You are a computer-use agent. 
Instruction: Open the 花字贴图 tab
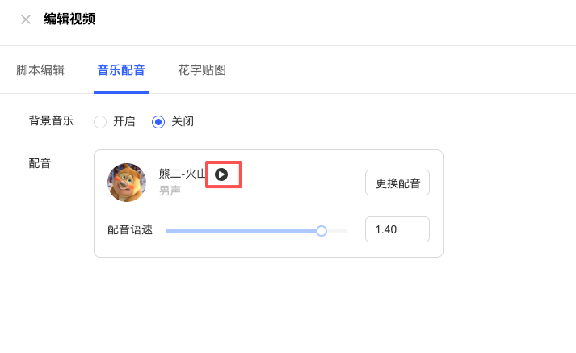[202, 70]
